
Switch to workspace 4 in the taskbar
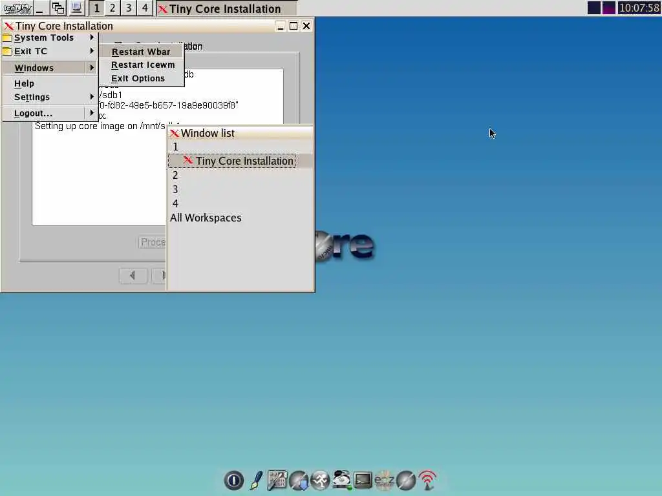tap(144, 8)
